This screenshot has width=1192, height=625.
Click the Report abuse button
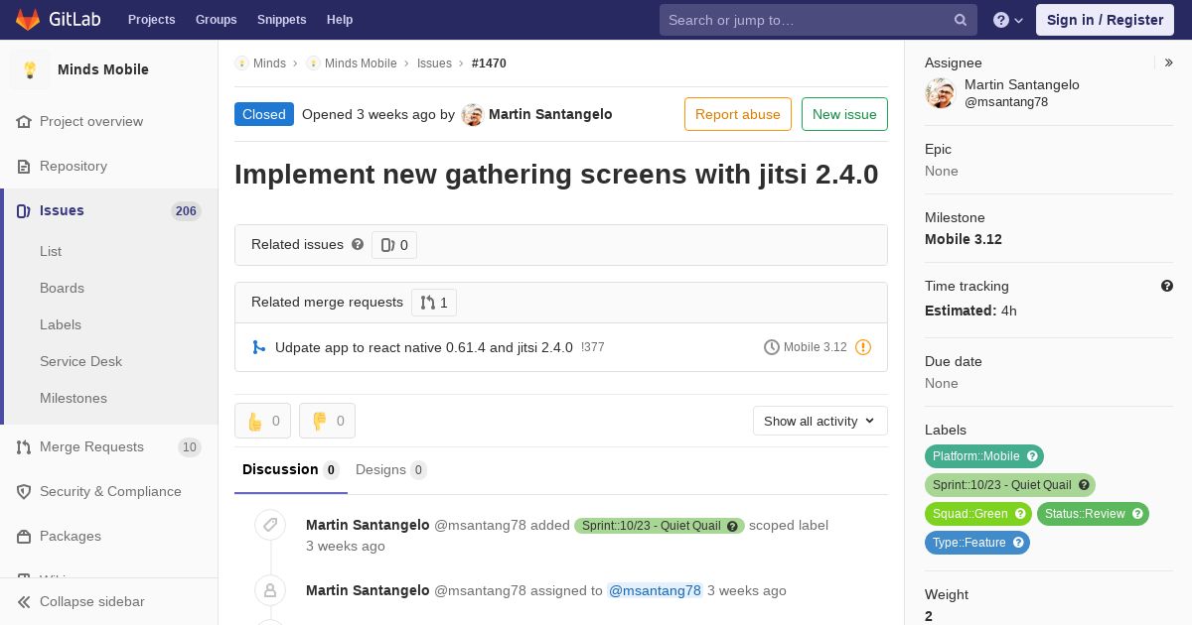pyautogui.click(x=738, y=114)
